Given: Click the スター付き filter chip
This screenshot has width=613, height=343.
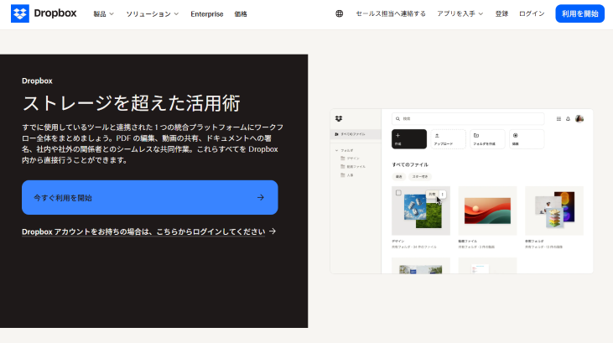Looking at the screenshot, I should [420, 177].
